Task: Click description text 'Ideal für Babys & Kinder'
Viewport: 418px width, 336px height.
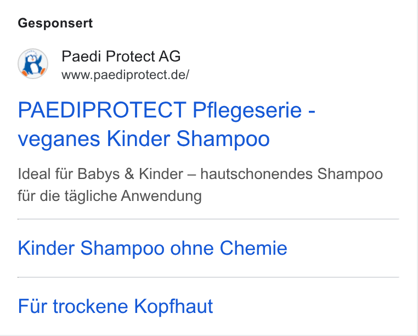Action: 100,174
